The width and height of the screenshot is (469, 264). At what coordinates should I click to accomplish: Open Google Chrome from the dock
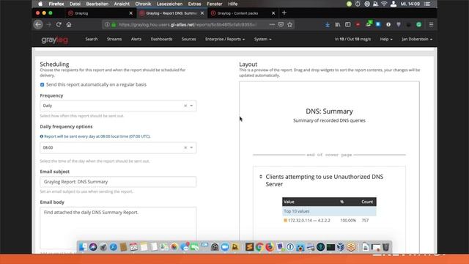[259, 247]
